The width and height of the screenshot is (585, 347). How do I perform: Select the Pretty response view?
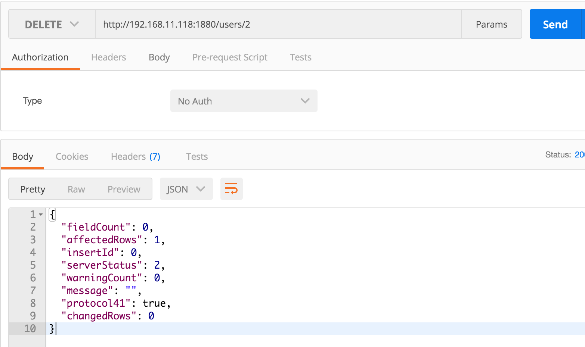[x=33, y=189]
